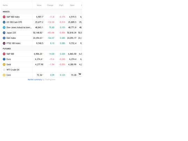
Task: Click the value 6,907.7
Action: click(40, 17)
